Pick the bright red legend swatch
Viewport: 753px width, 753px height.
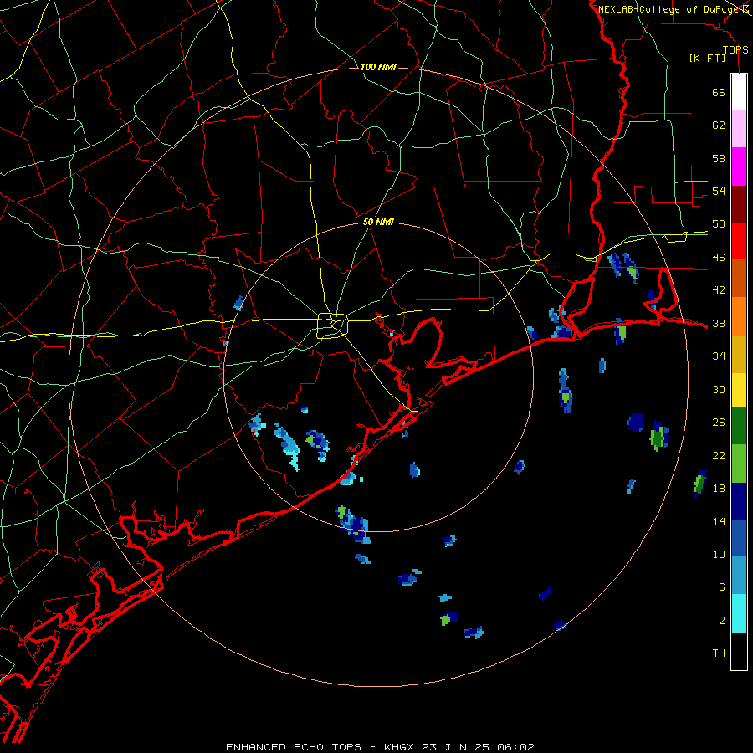[739, 241]
